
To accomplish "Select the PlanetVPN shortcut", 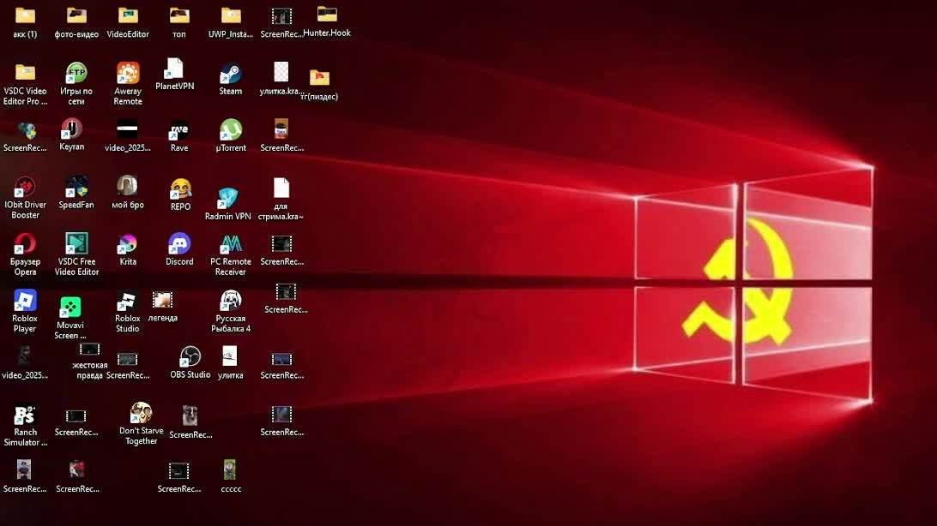I will [x=174, y=68].
